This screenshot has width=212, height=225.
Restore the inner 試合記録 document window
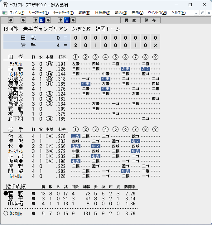click(x=203, y=13)
